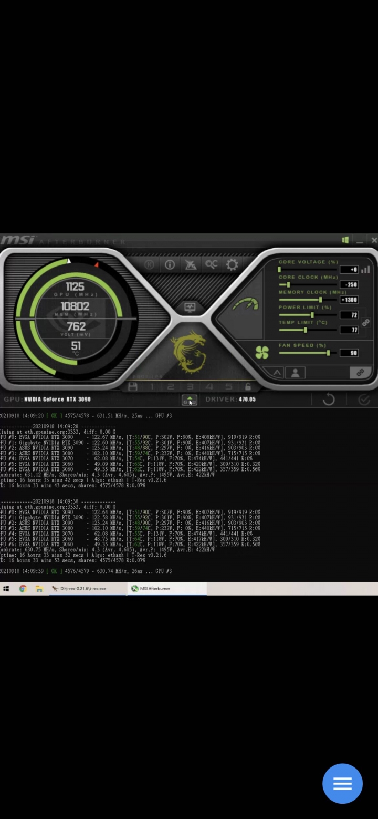Click the fan icon beside Fan Speed
Image resolution: width=378 pixels, height=819 pixels.
tap(261, 353)
